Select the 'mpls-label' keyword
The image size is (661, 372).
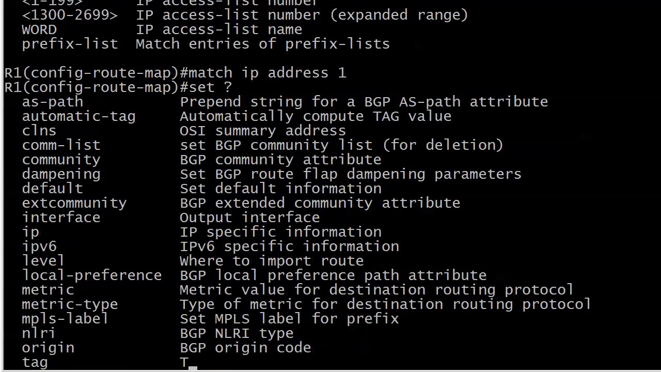(65, 319)
